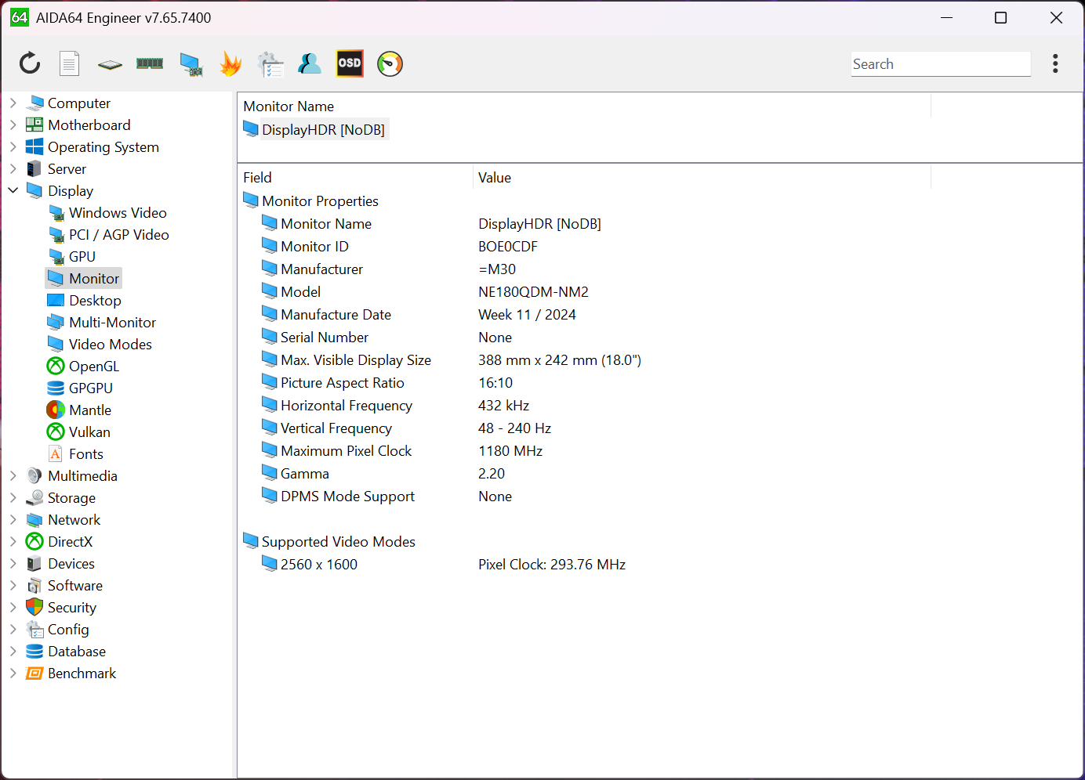Open the Report document icon
This screenshot has height=780, width=1085.
tap(70, 63)
